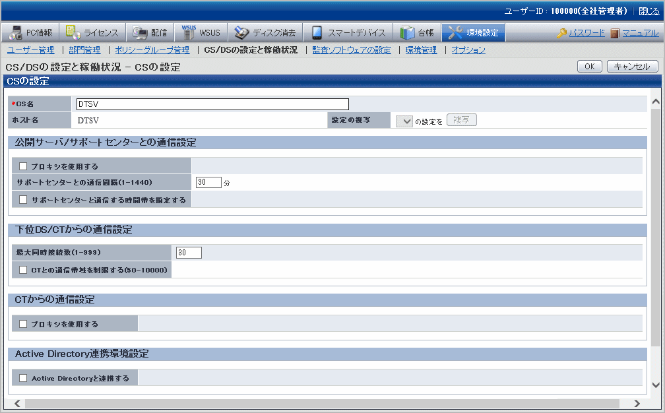Click the Active Directory連携環境設定 header
The image size is (665, 413).
(327, 354)
